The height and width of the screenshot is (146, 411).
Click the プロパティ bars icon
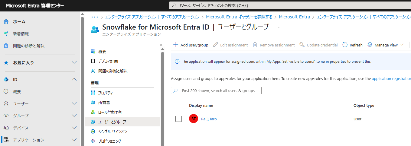[x=93, y=93]
